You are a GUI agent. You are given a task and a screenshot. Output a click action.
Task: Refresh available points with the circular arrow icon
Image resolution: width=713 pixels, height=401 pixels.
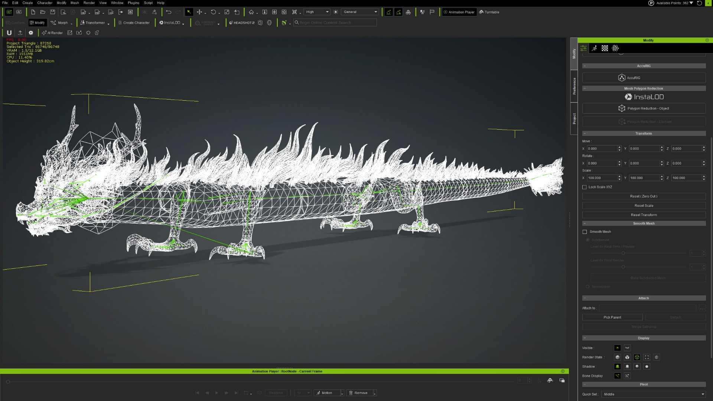[699, 3]
